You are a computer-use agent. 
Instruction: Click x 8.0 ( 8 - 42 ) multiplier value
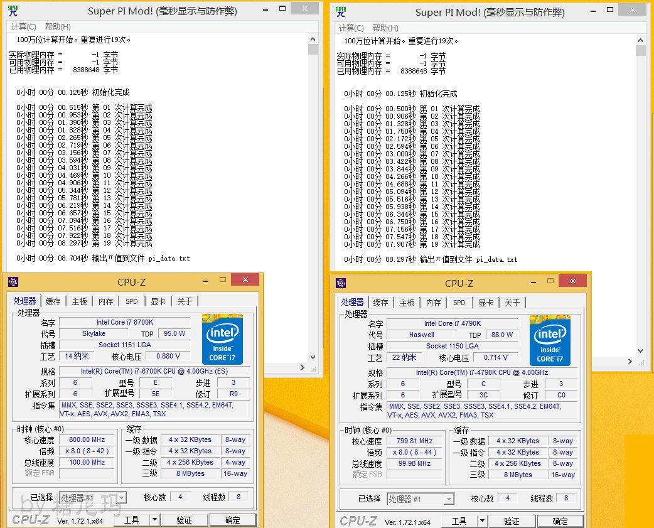87,451
